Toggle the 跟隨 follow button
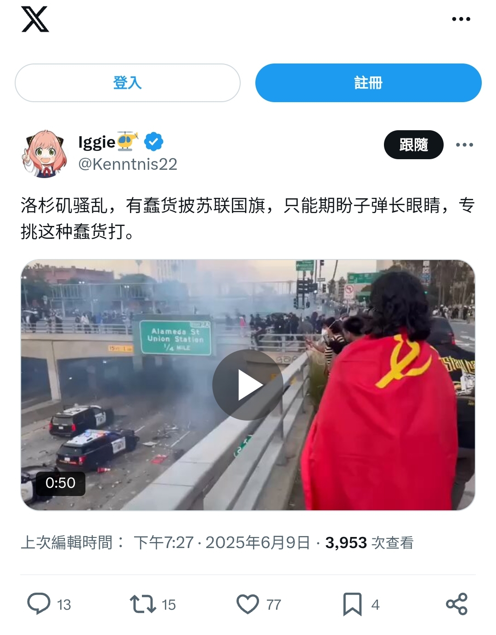Viewport: 496px width, 635px height. coord(413,145)
